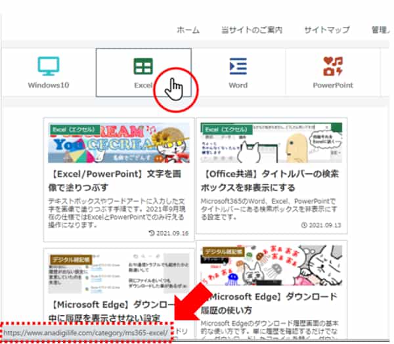Click description starting Microsoft Edgeのダウンロード履歴画面

coord(270,329)
